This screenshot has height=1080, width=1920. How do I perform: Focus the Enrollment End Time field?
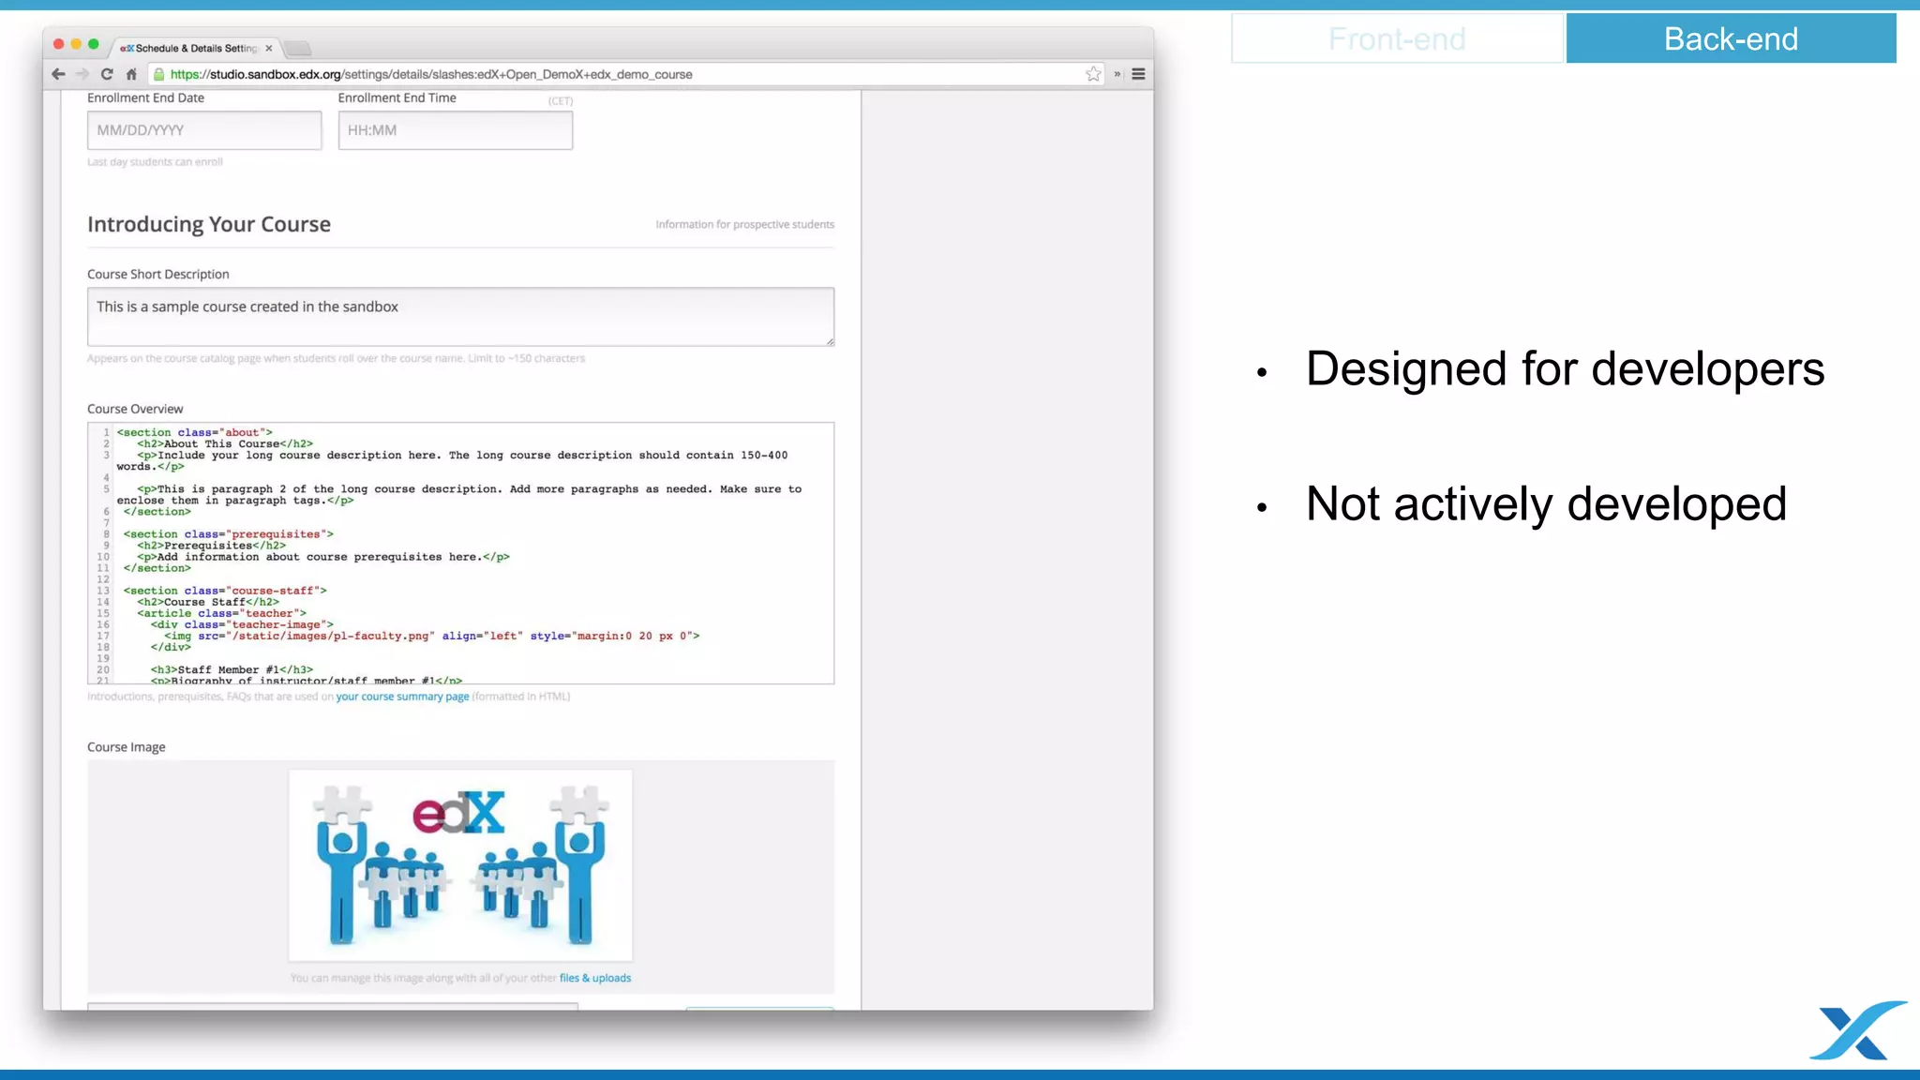coord(456,130)
